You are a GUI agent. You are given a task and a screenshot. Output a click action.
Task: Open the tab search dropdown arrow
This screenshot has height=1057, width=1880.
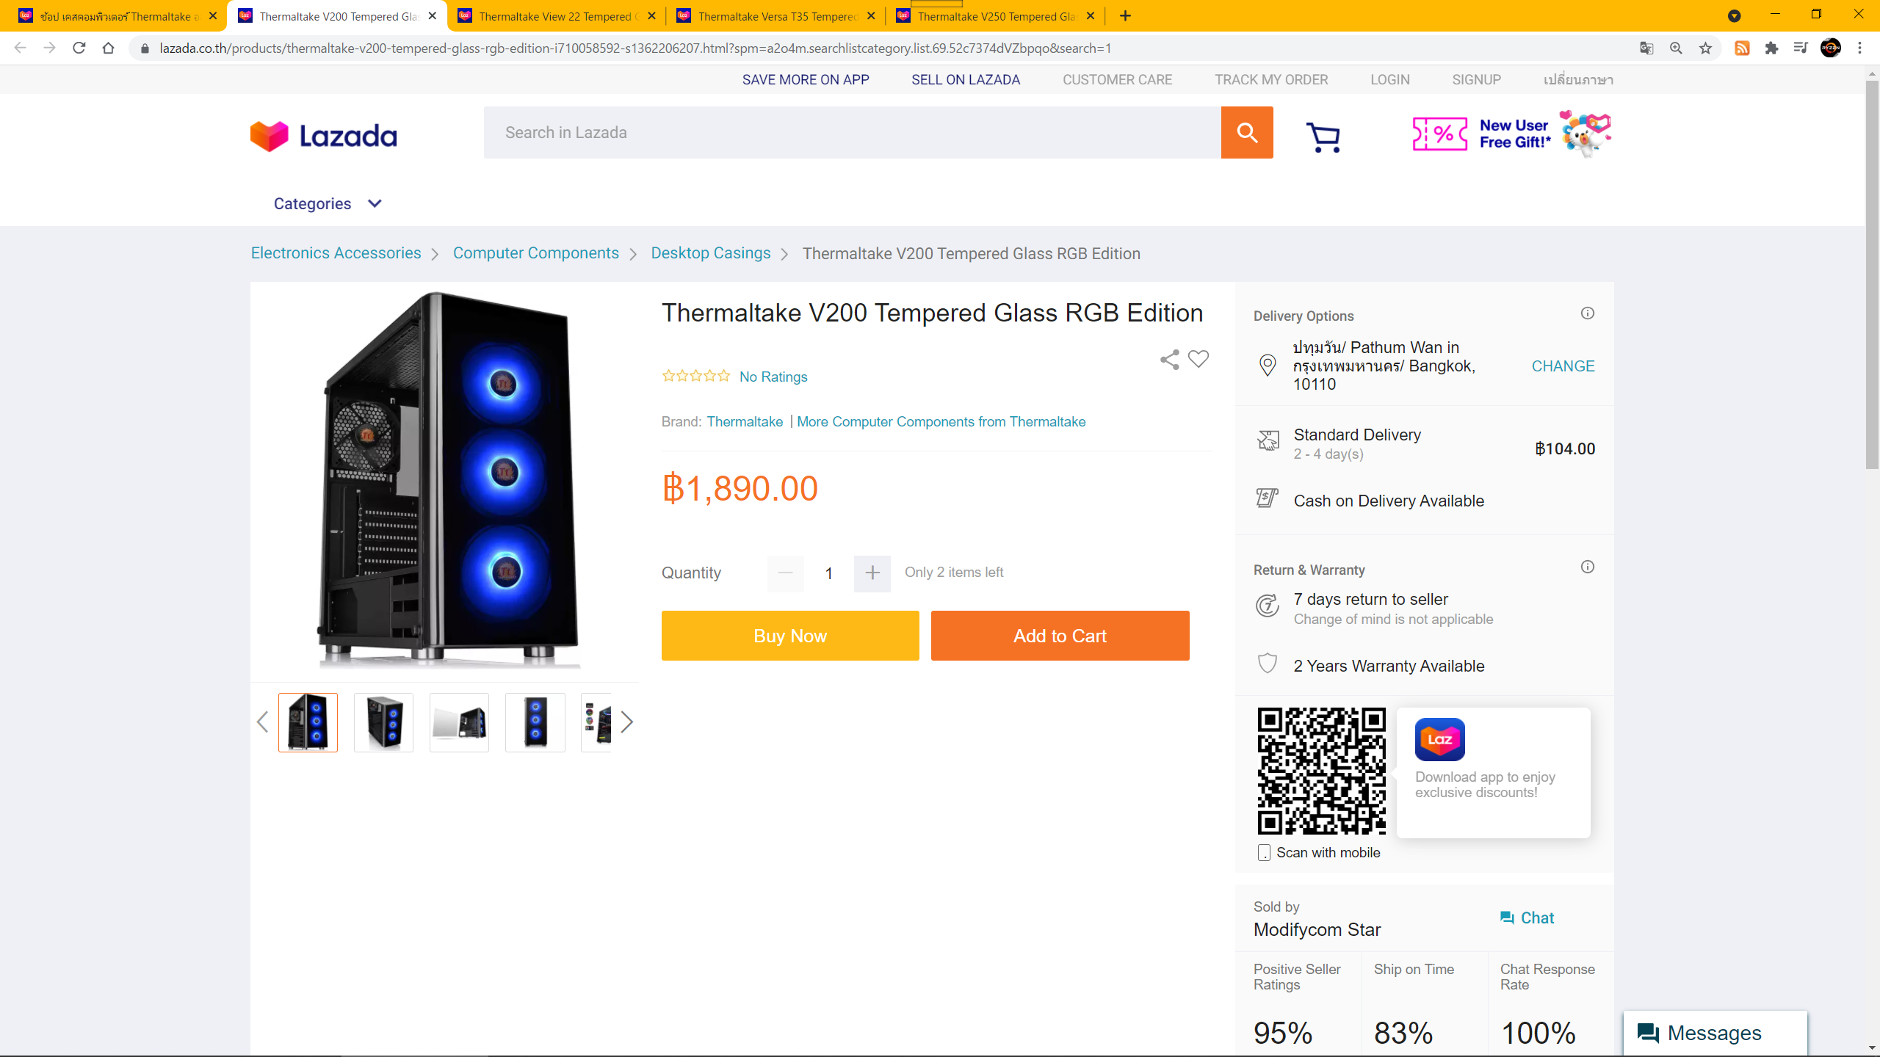pyautogui.click(x=1735, y=15)
